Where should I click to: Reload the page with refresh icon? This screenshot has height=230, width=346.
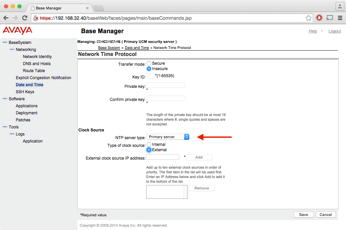25,18
